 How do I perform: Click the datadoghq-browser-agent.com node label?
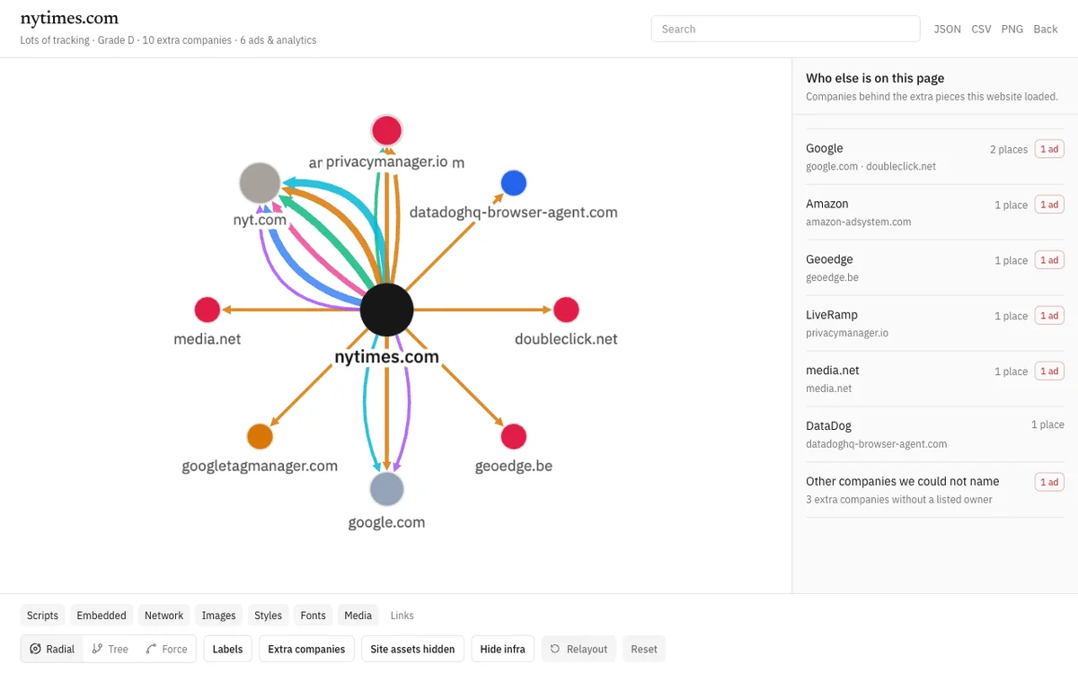coord(513,213)
